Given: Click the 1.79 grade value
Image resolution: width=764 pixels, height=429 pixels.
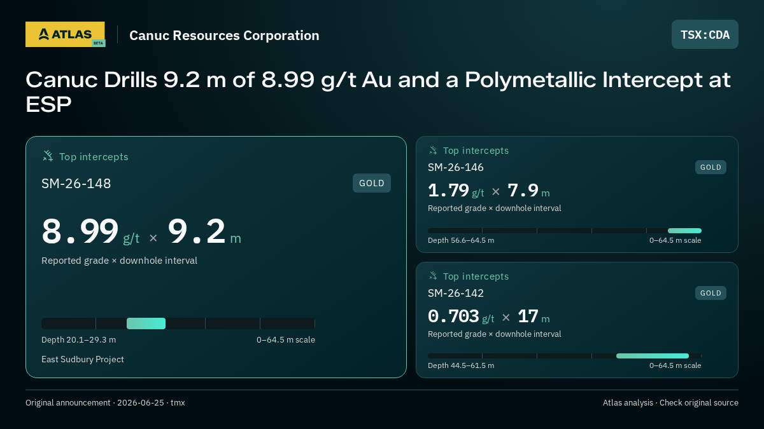Looking at the screenshot, I should (x=448, y=191).
